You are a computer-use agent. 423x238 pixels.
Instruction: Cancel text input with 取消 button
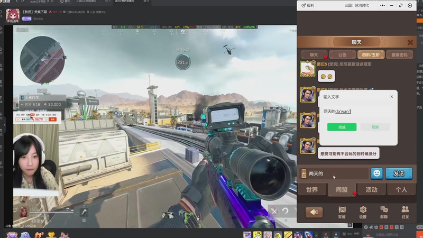tap(375, 127)
